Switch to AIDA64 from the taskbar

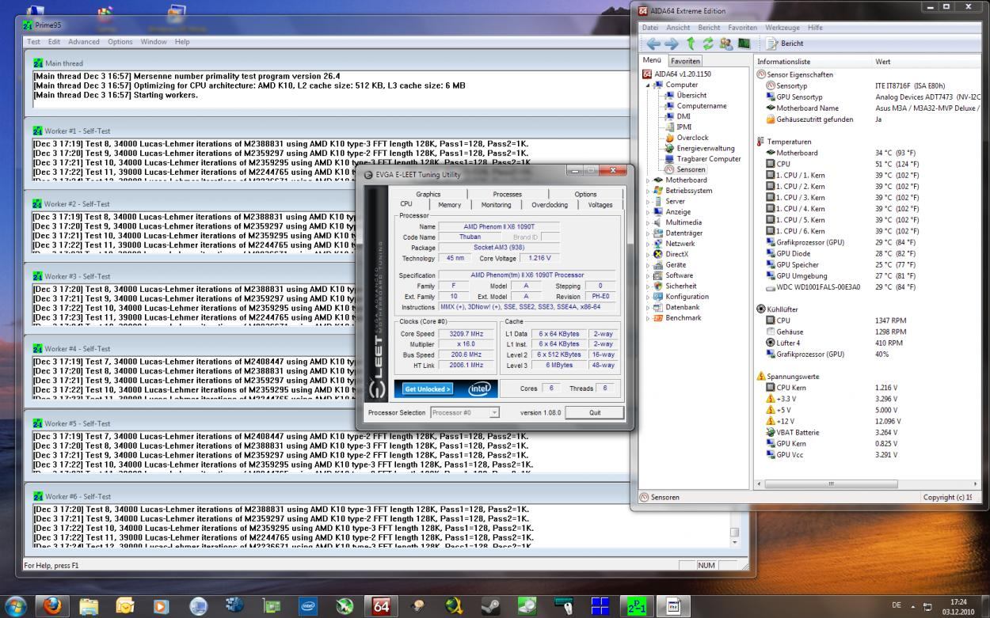[382, 605]
